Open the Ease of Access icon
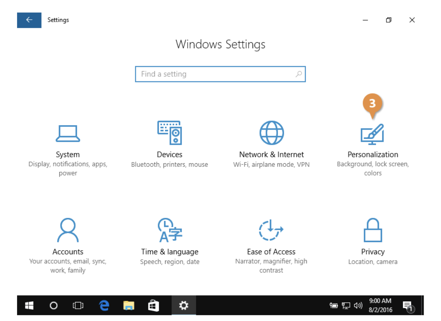Viewport: 441px width, 321px height. [x=271, y=230]
